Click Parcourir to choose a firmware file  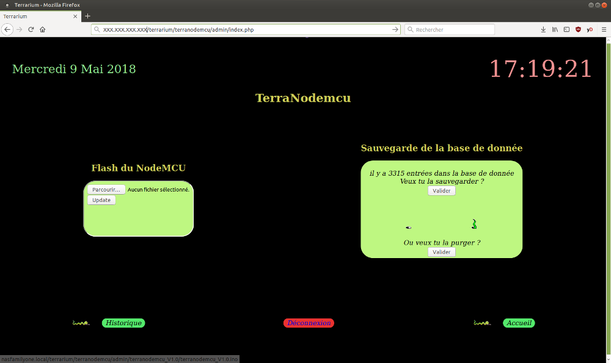click(x=106, y=190)
